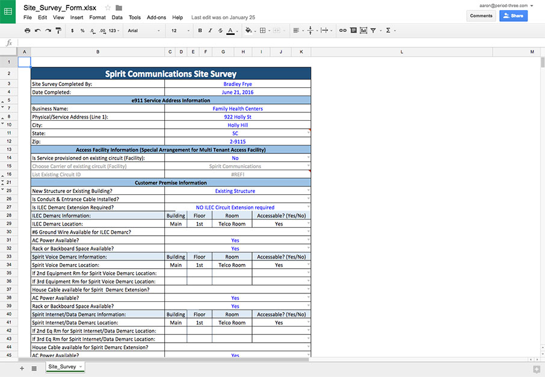Select cell containing Bradley Frye
545x377 pixels.
click(x=238, y=84)
